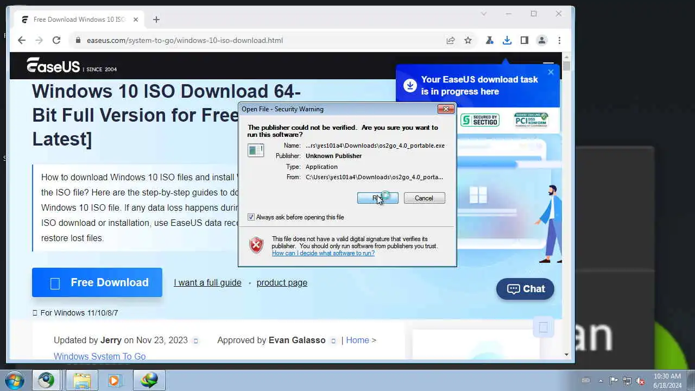Image resolution: width=695 pixels, height=391 pixels.
Task: Toggle the Chrome side panel icon
Action: pos(525,40)
